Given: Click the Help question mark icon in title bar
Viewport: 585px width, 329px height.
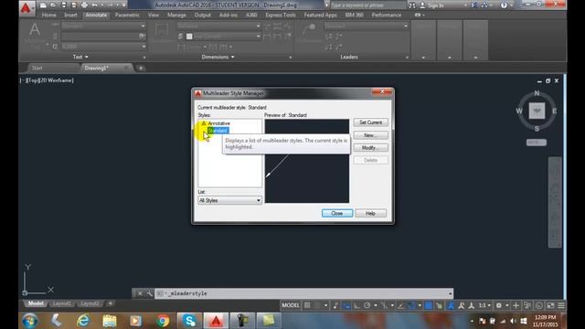Looking at the screenshot, I should (504, 5).
